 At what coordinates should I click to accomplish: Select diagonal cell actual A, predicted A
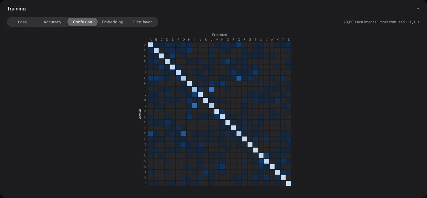(x=151, y=45)
